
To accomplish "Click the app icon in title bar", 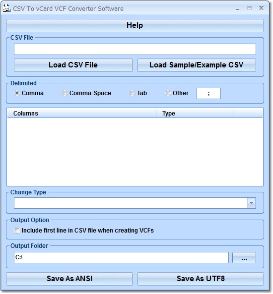I will (x=7, y=8).
